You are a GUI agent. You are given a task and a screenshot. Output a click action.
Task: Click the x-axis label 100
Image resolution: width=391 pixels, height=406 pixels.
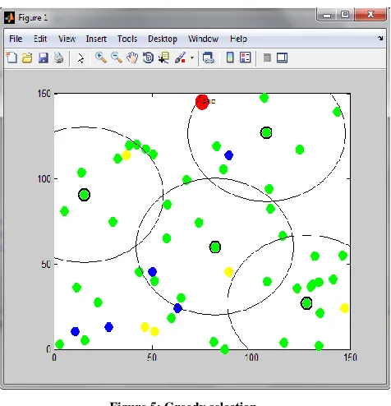pyautogui.click(x=251, y=358)
